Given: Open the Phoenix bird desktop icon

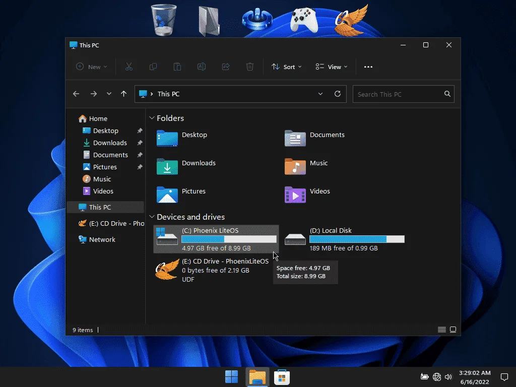Looking at the screenshot, I should 351,20.
